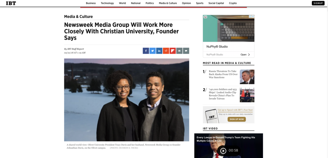Screen dimensions: 328x158
Task: Open comments via speech bubble icon
Action: 186,51
